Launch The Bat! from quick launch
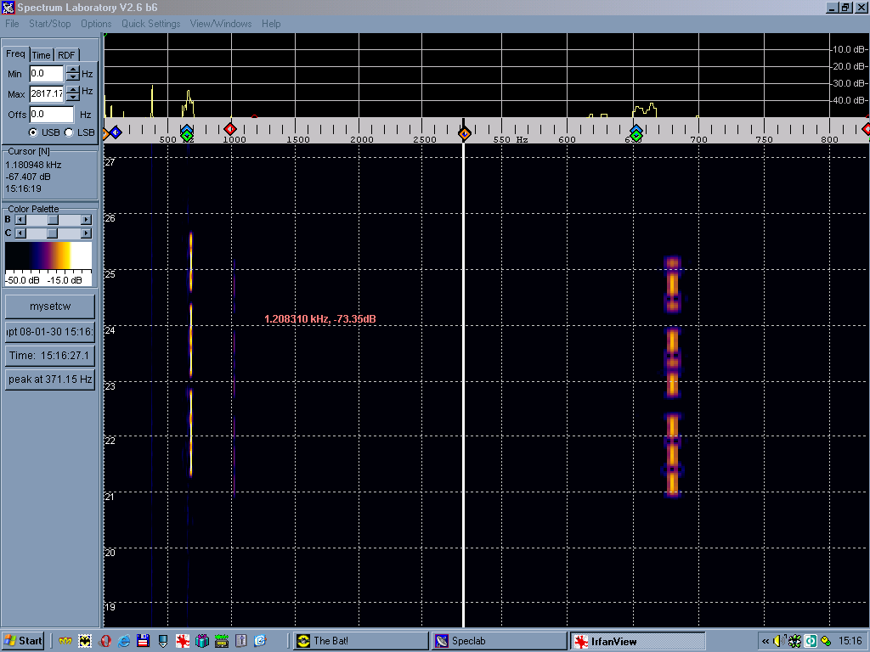870x652 pixels. (x=85, y=642)
